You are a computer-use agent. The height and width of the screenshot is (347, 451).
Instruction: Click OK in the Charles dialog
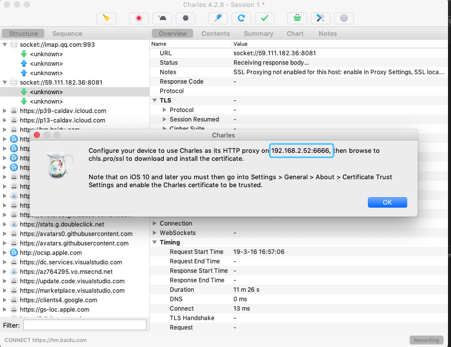coord(387,202)
